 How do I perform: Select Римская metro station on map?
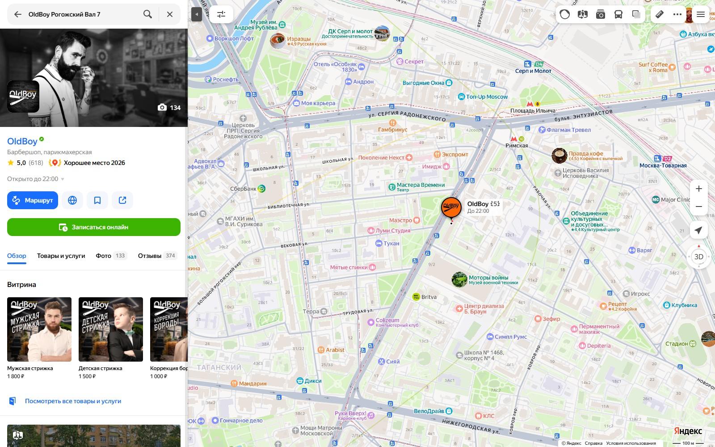pos(517,142)
